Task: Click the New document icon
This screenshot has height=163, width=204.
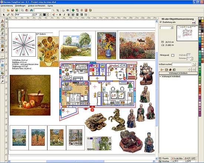Action: (x=4, y=10)
